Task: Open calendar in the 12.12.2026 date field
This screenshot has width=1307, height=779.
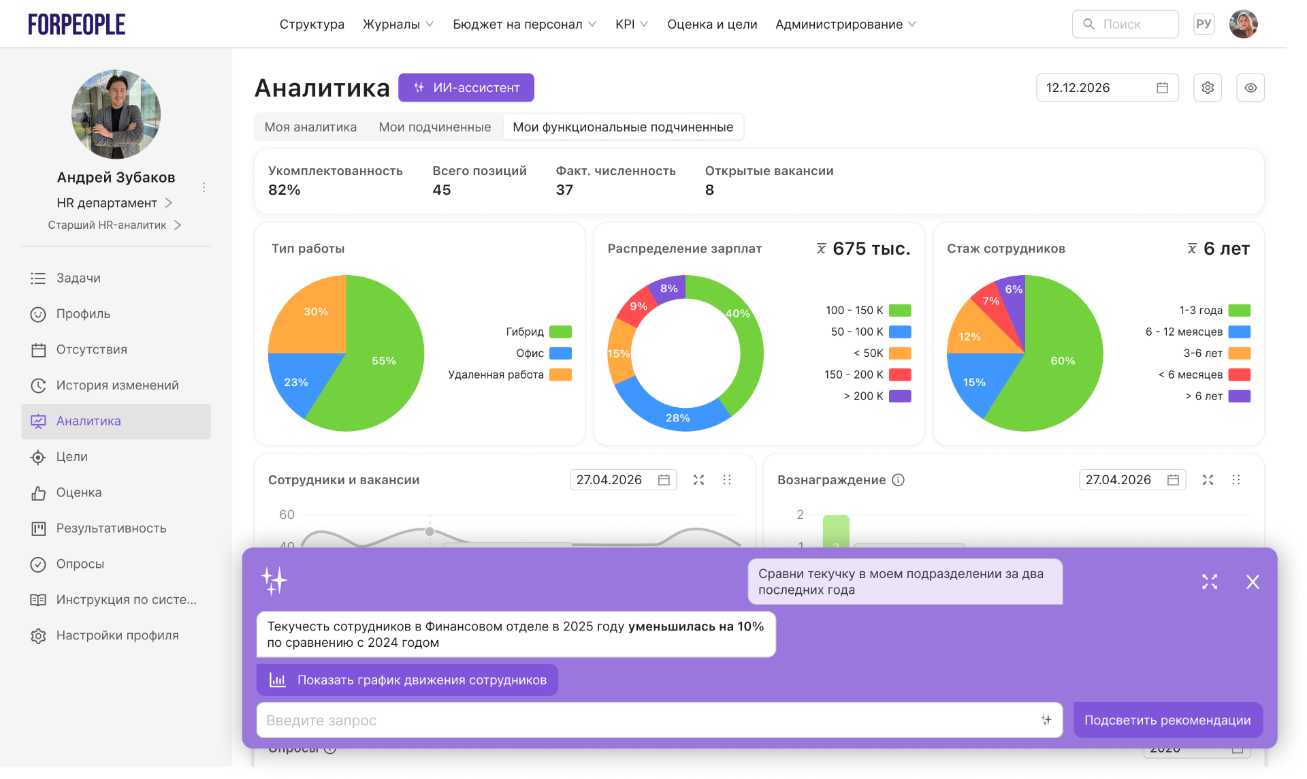Action: coord(1162,88)
